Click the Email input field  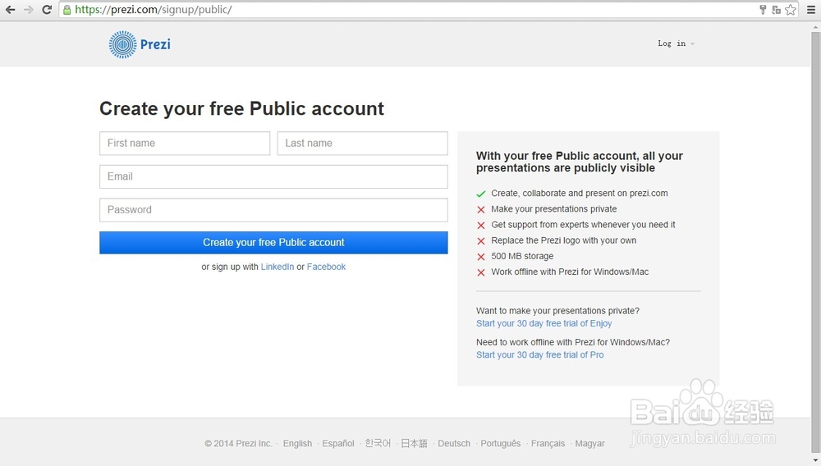274,176
